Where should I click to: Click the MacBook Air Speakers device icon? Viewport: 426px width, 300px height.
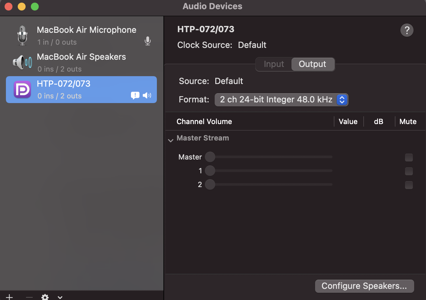pos(22,62)
